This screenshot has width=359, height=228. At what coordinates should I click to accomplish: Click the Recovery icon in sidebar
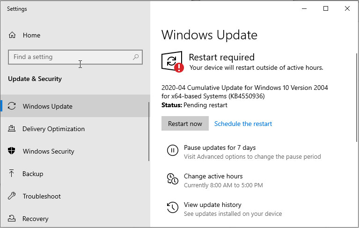tap(12, 218)
